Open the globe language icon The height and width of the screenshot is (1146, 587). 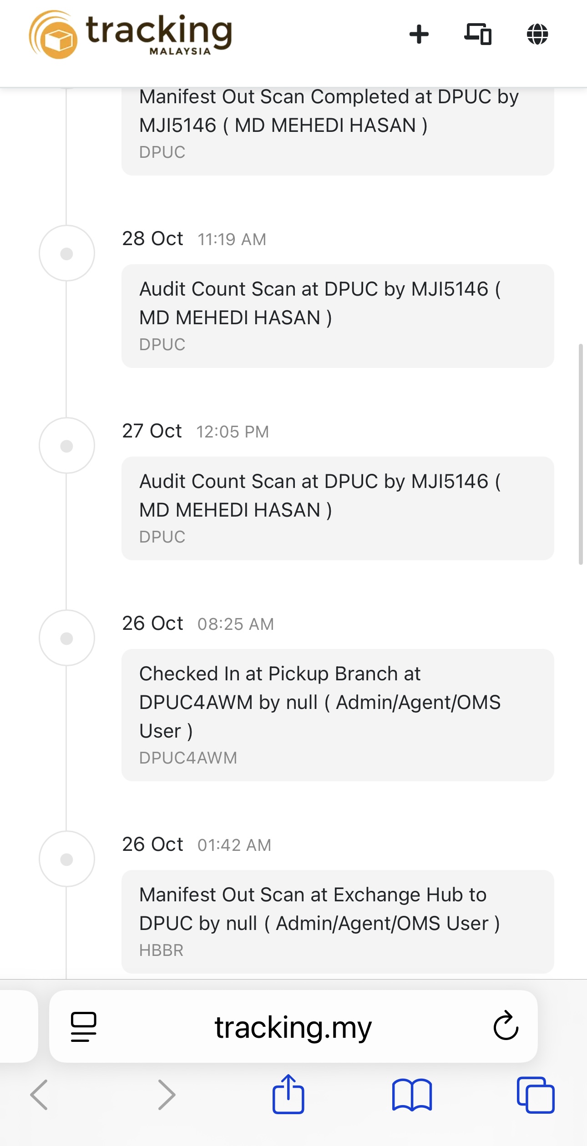(x=537, y=34)
